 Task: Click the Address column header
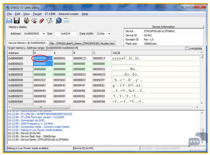[20, 53]
